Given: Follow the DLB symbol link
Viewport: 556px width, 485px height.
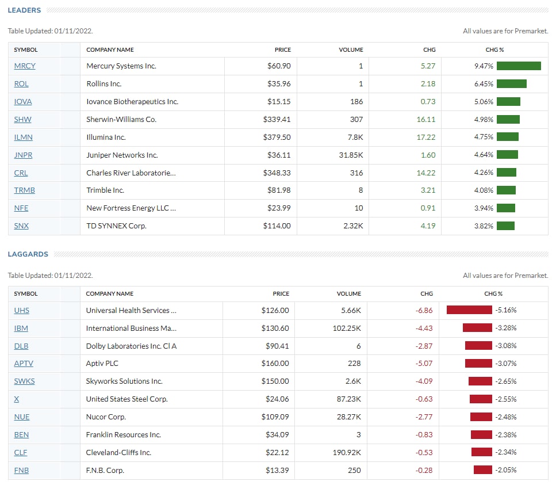Looking at the screenshot, I should [21, 346].
